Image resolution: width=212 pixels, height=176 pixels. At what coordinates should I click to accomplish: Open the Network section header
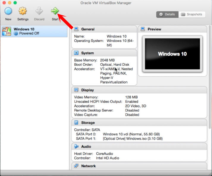pos(139,166)
